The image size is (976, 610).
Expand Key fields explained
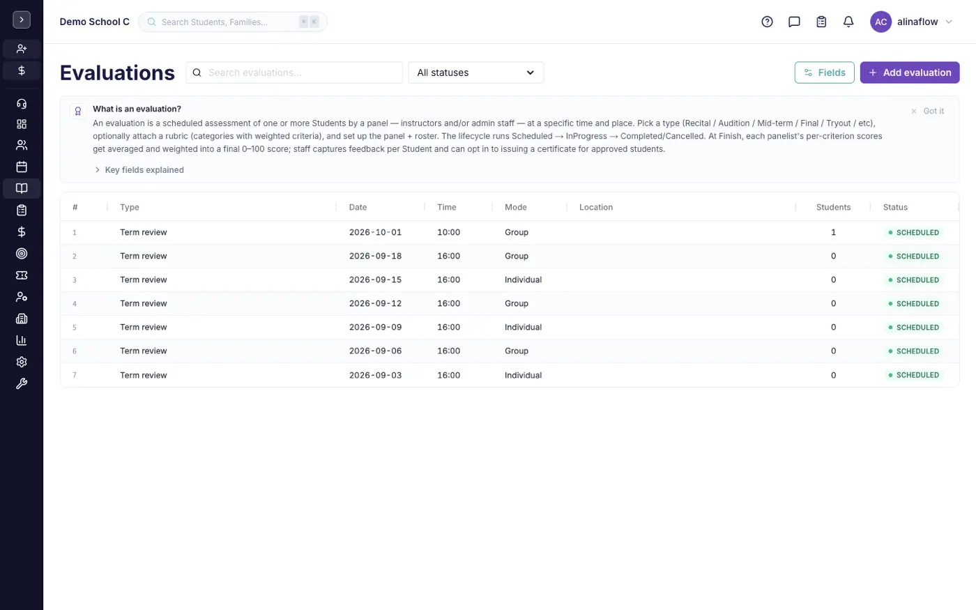coord(139,169)
